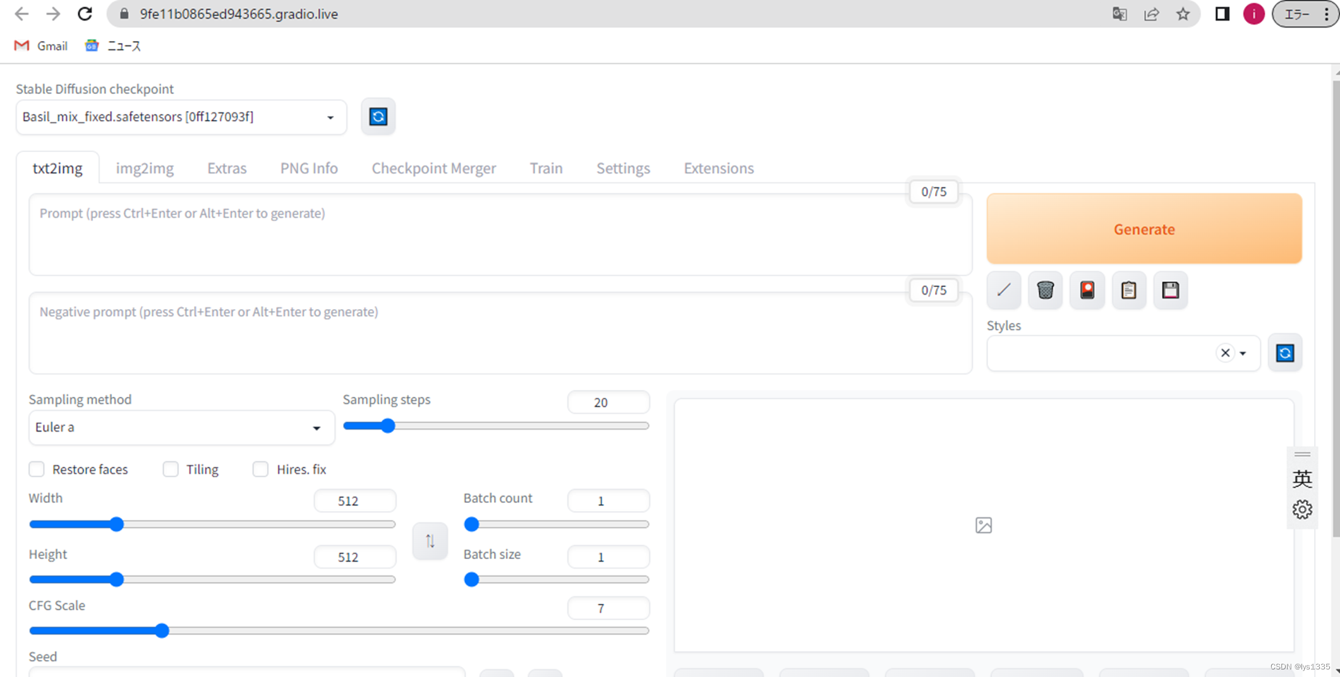Switch to the Checkpoint Merger tab
This screenshot has width=1340, height=677.
(x=434, y=168)
